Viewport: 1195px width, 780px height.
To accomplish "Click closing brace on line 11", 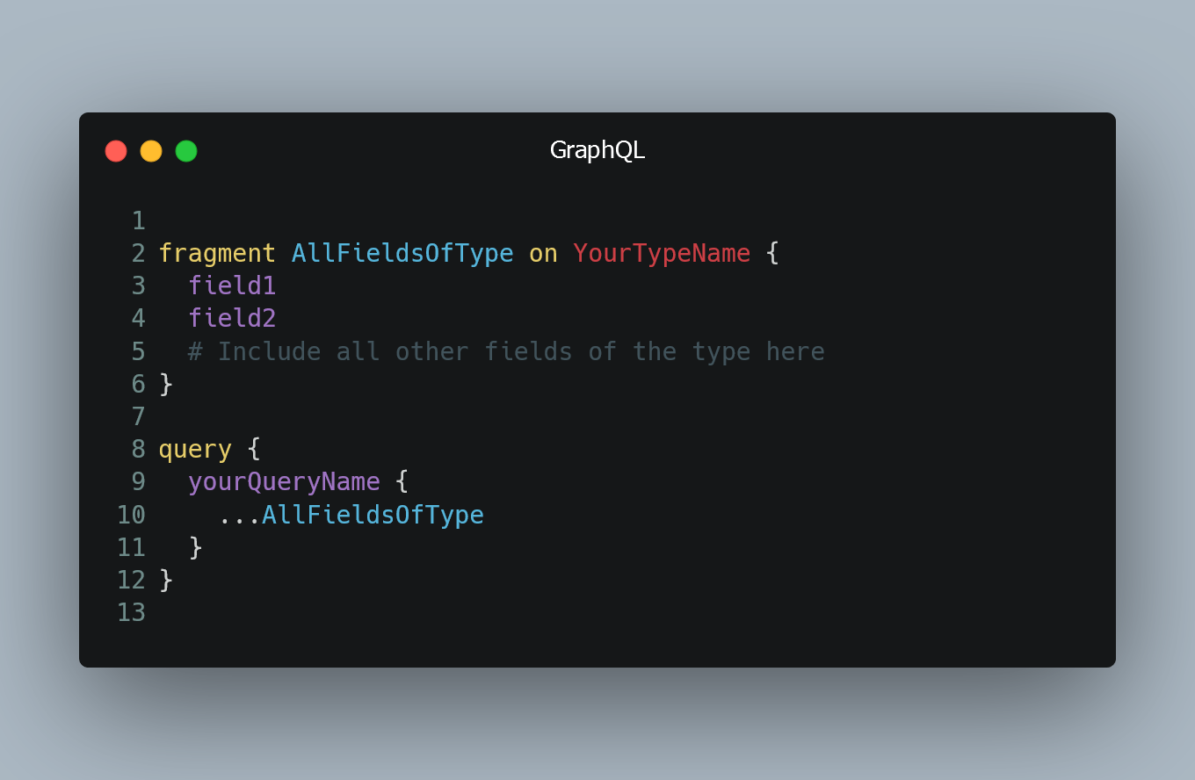I will click(x=196, y=547).
